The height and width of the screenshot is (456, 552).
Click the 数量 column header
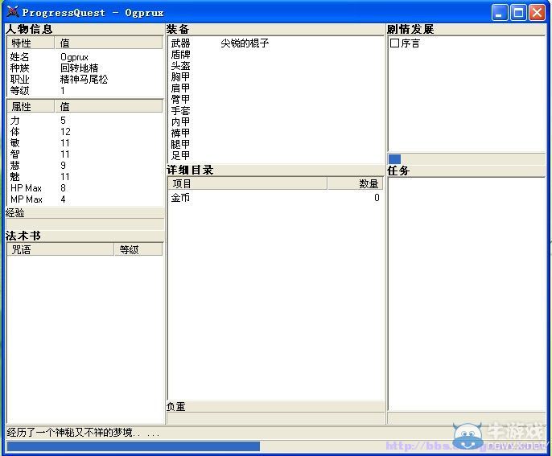coord(355,183)
